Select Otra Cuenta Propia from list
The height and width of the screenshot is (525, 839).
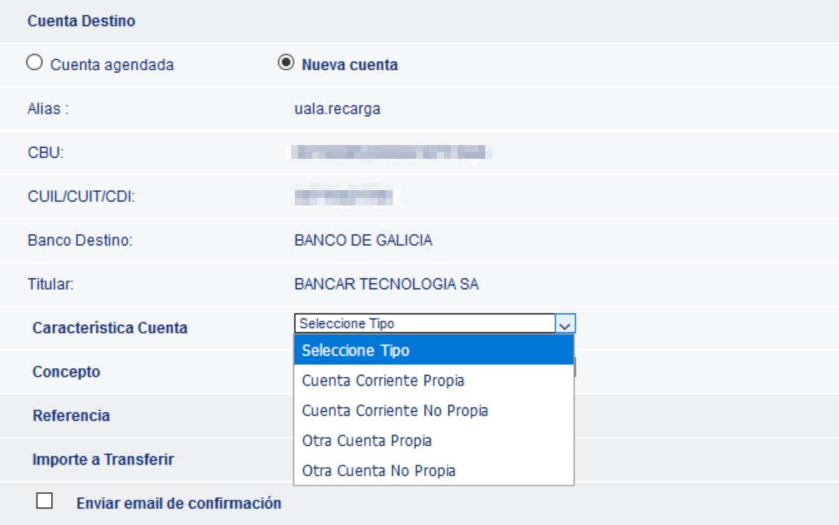pyautogui.click(x=367, y=440)
